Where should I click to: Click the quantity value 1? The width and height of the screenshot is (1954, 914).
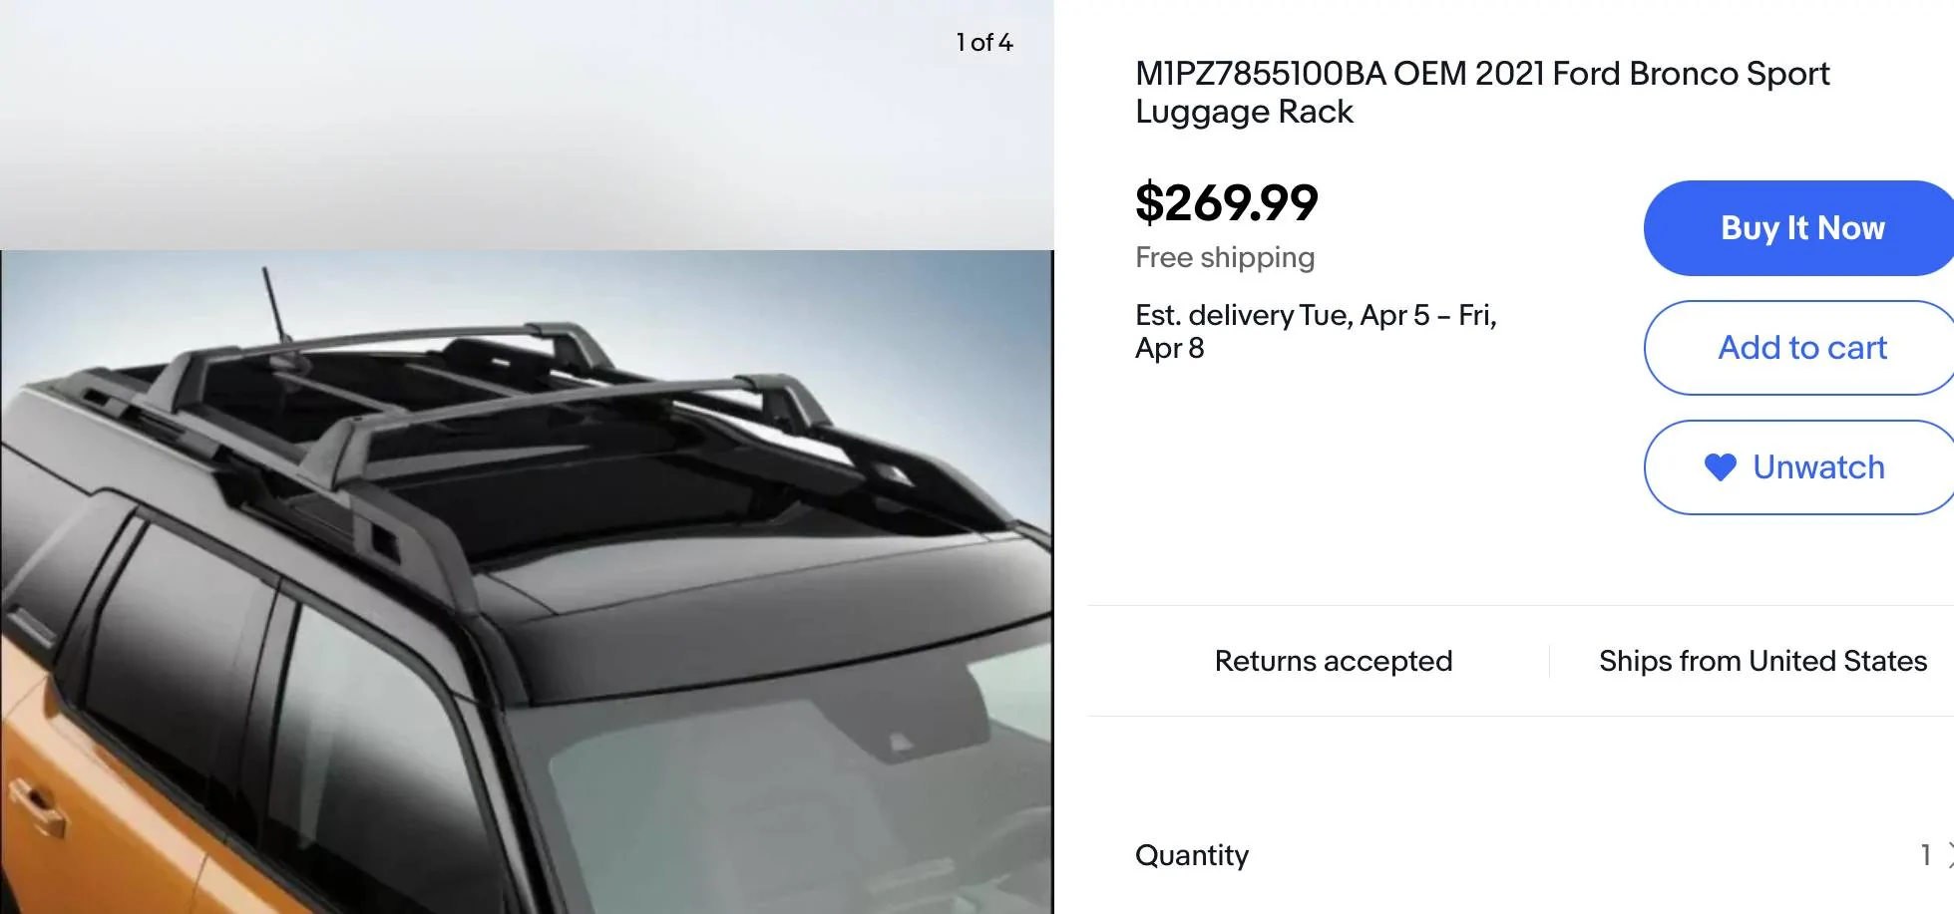pyautogui.click(x=1925, y=855)
